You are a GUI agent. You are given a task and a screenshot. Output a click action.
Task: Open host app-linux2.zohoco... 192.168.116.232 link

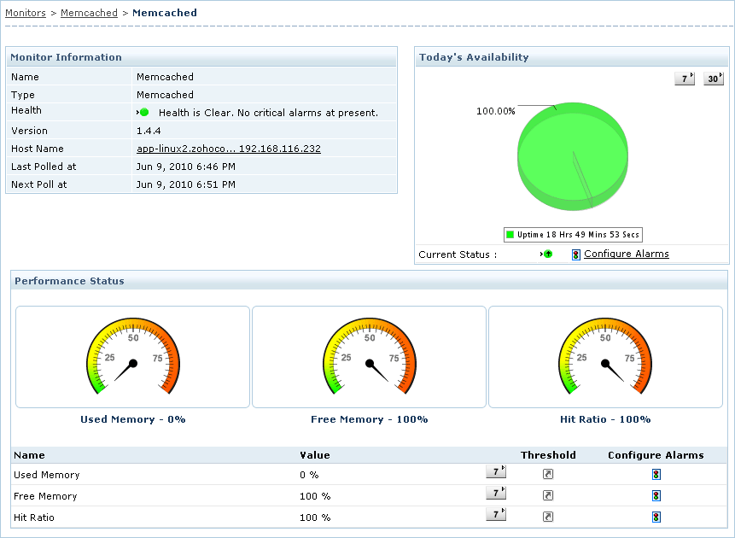229,149
